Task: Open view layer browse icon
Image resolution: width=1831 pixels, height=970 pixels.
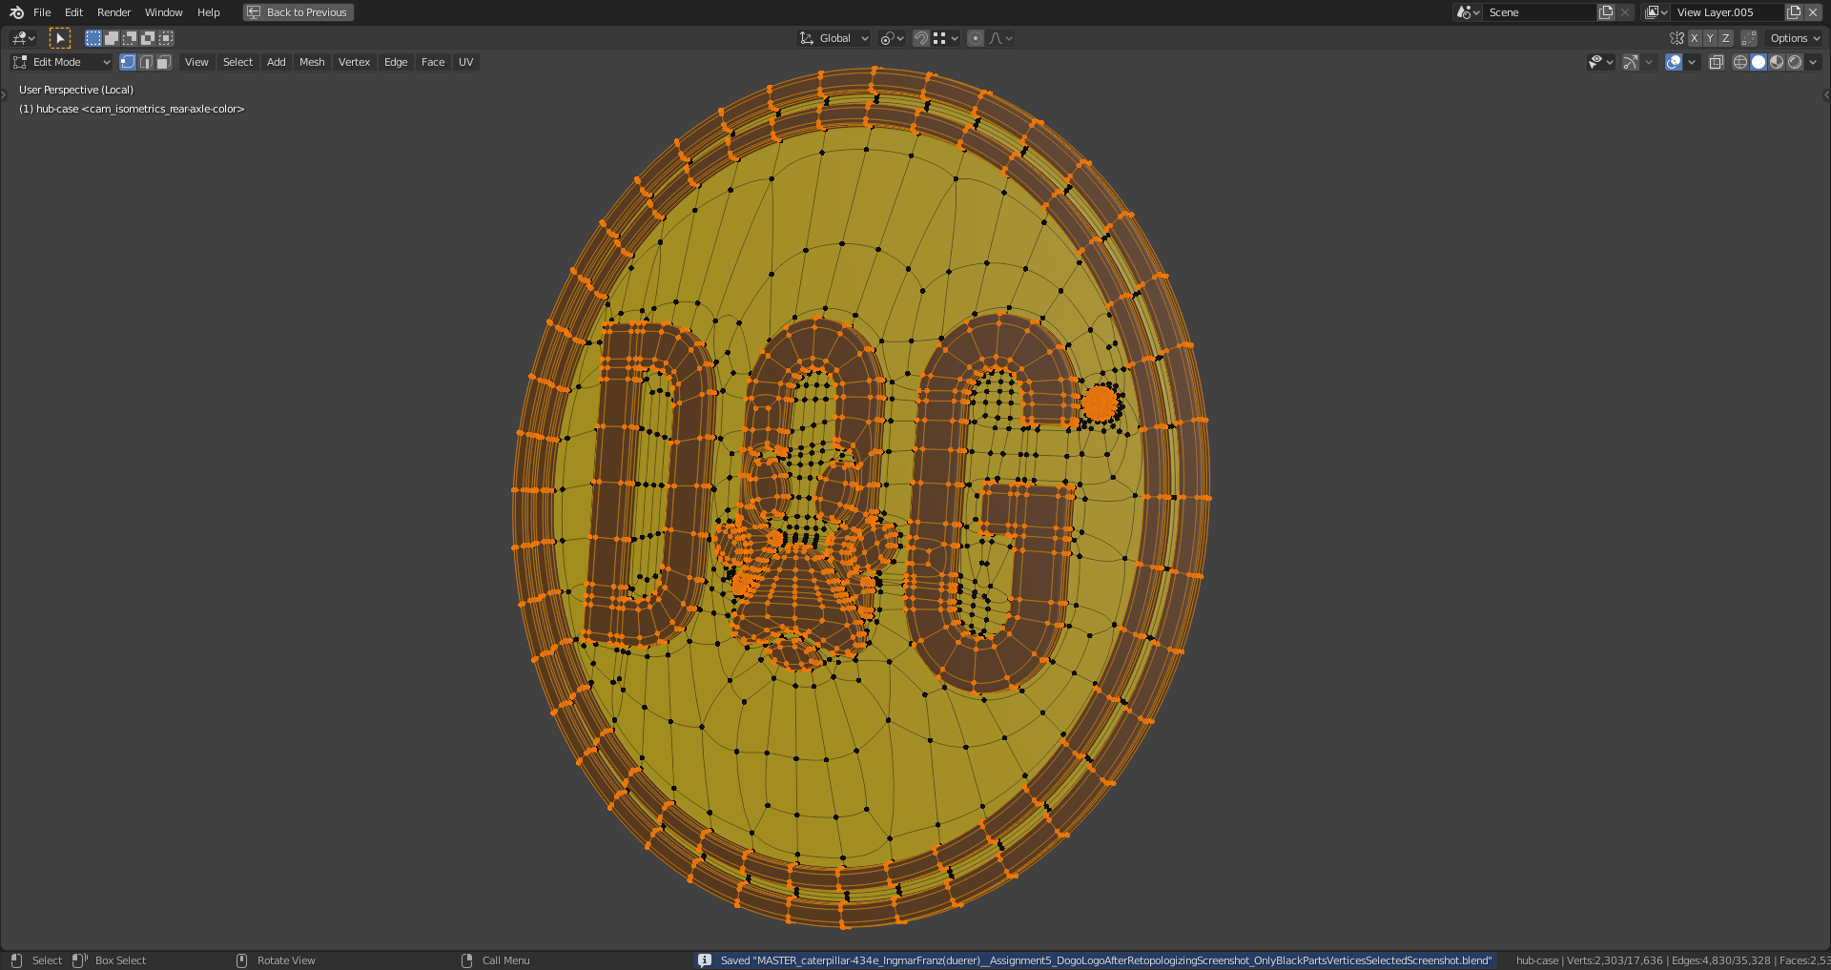Action: tap(1656, 12)
